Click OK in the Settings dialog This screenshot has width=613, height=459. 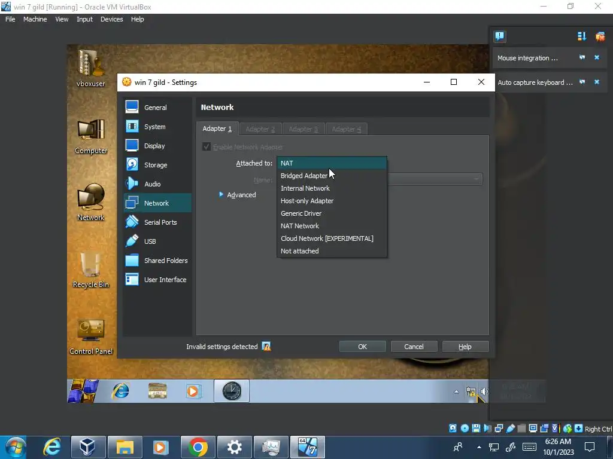click(362, 346)
